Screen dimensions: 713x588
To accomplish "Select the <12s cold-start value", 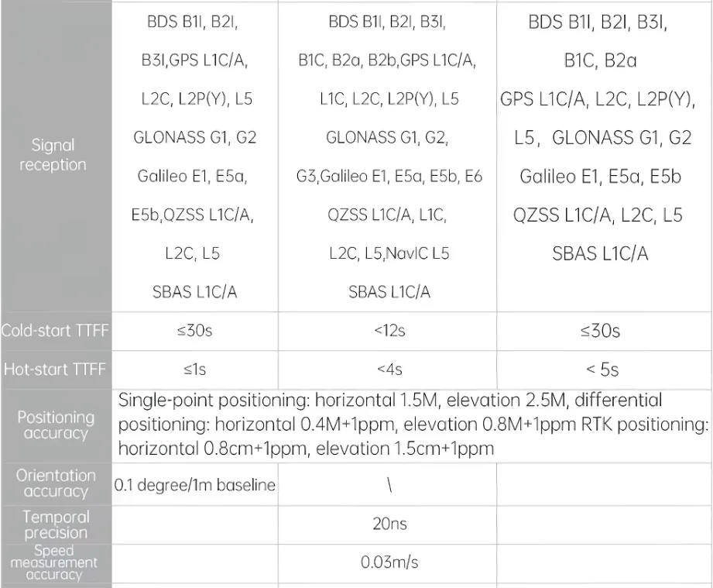I will (389, 330).
